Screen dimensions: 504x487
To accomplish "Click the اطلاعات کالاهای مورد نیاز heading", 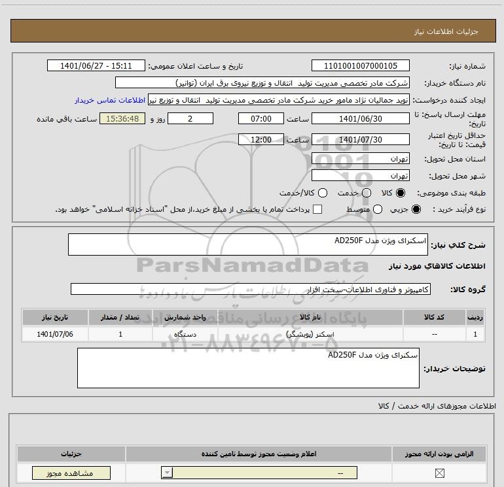I will [x=437, y=266].
